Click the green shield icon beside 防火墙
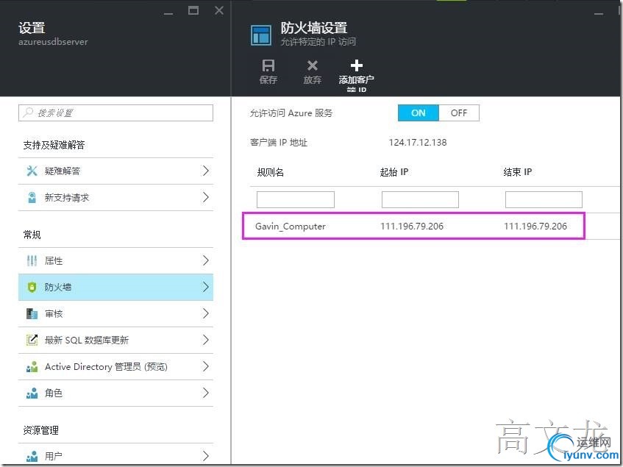 [32, 287]
